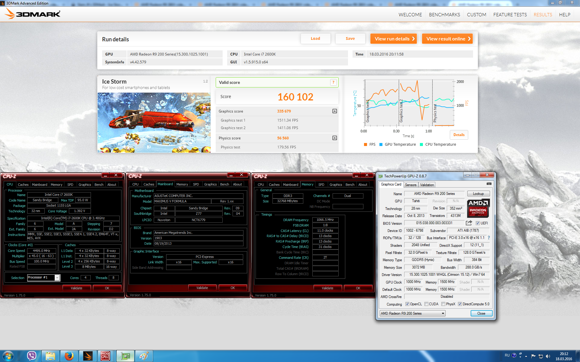Viewport: 580px width, 362px height.
Task: Click the network tray icon
Action: (x=540, y=356)
